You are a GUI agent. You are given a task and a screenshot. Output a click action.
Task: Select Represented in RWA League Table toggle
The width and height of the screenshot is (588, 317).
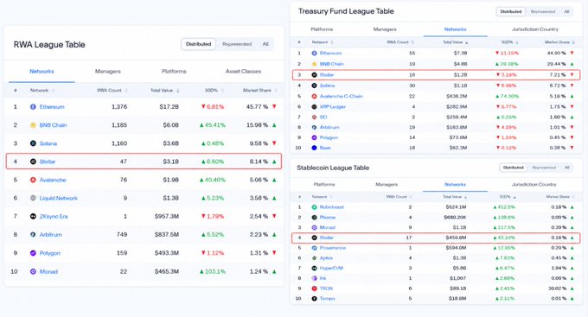point(237,44)
